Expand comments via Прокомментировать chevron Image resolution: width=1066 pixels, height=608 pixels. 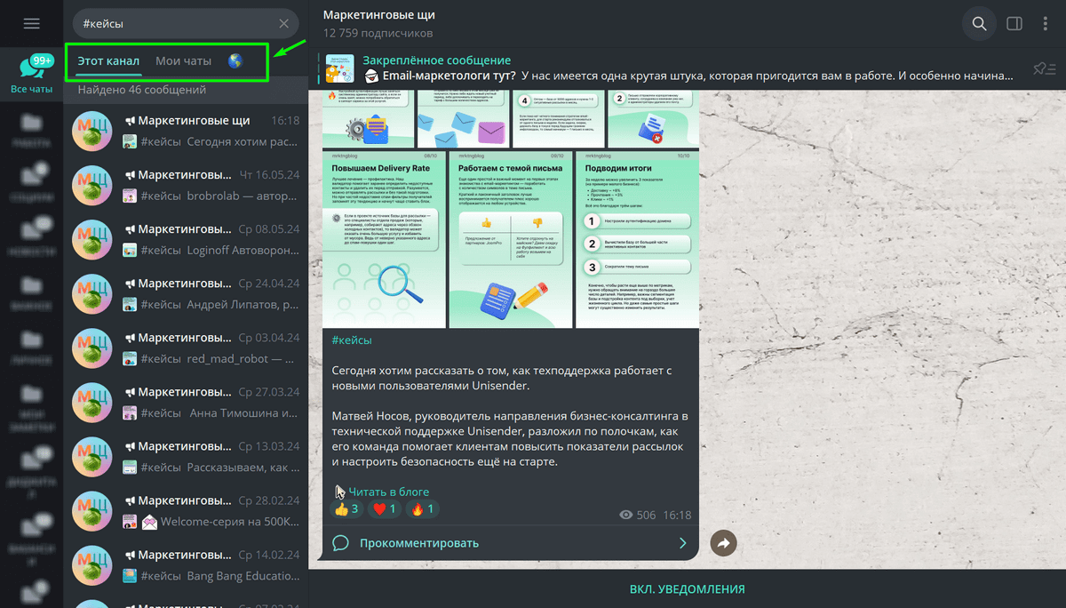tap(682, 543)
